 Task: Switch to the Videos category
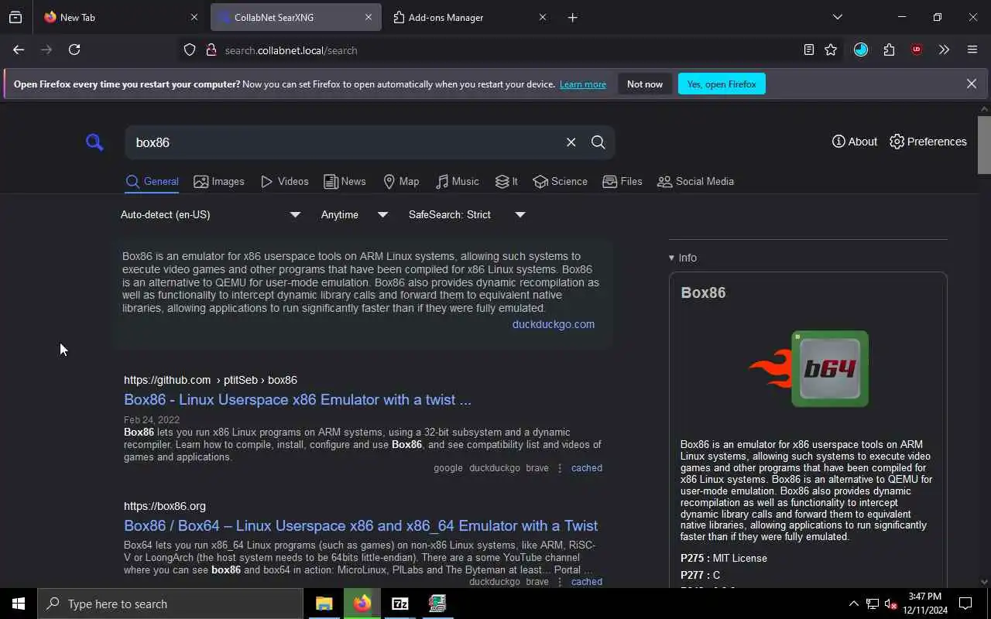coord(284,181)
